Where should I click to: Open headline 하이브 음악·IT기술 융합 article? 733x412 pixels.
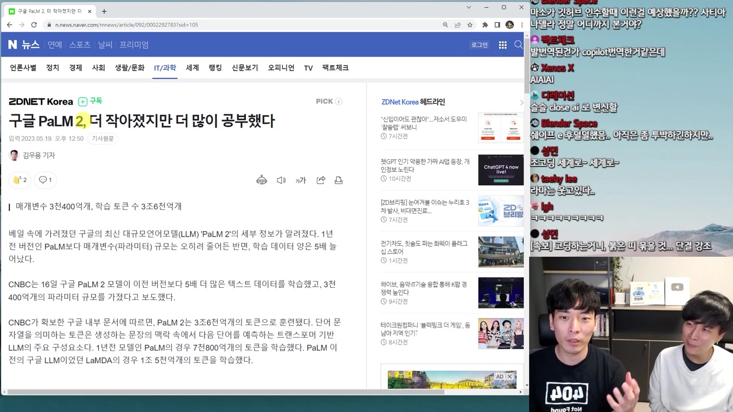(x=424, y=288)
